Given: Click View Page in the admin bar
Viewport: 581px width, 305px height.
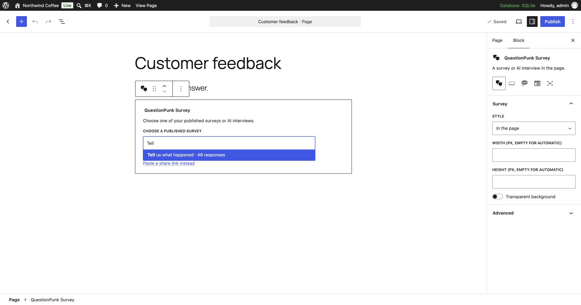Looking at the screenshot, I should pyautogui.click(x=146, y=5).
